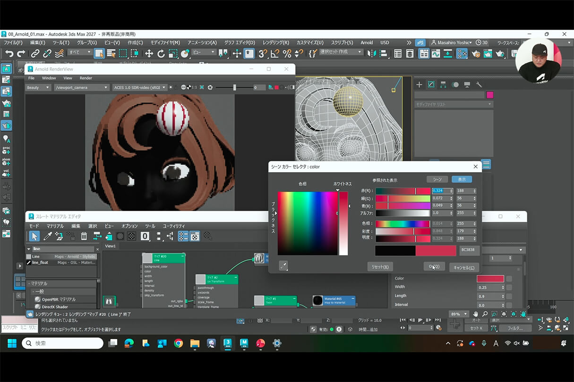Open the Beauty AOV dropdown
Screen dimensions: 574x382
(38, 87)
